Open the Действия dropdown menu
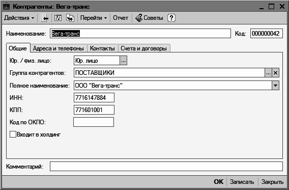 pyautogui.click(x=19, y=18)
